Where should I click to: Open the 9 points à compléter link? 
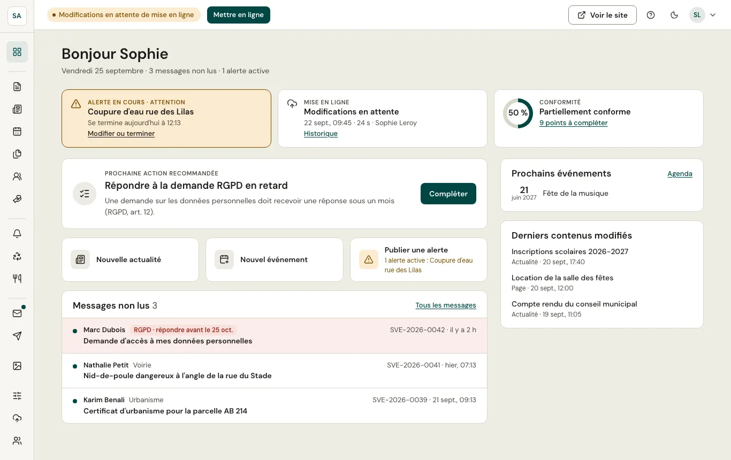click(573, 123)
